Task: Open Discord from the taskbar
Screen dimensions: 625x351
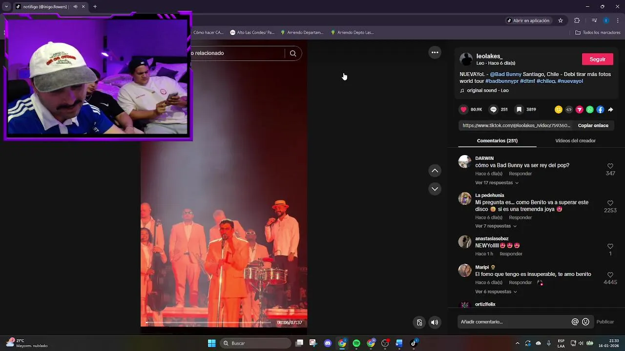Action: coord(328,343)
